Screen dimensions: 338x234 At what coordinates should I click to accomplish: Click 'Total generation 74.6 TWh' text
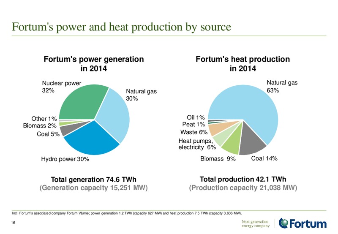(93, 180)
